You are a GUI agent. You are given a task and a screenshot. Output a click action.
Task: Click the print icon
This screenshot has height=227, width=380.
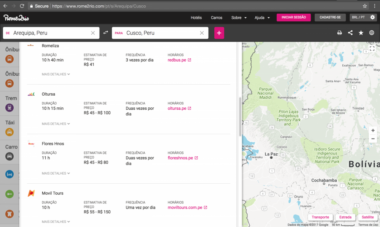tap(340, 33)
